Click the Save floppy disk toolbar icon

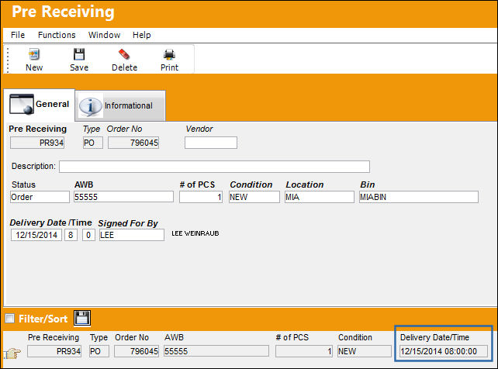79,54
